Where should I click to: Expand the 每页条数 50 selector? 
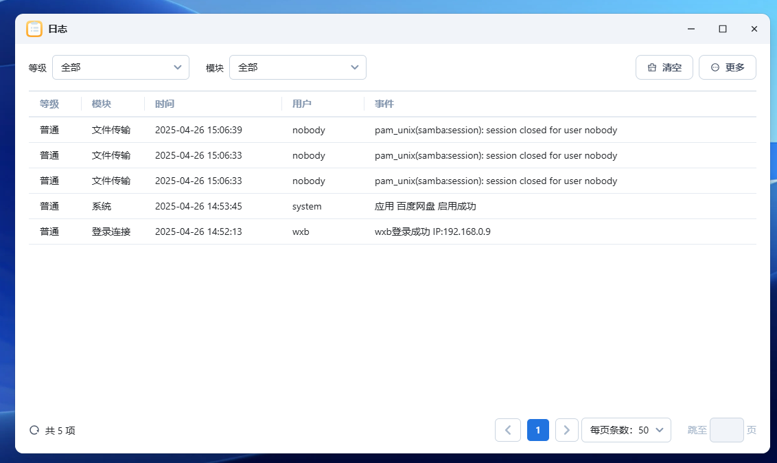click(x=627, y=430)
